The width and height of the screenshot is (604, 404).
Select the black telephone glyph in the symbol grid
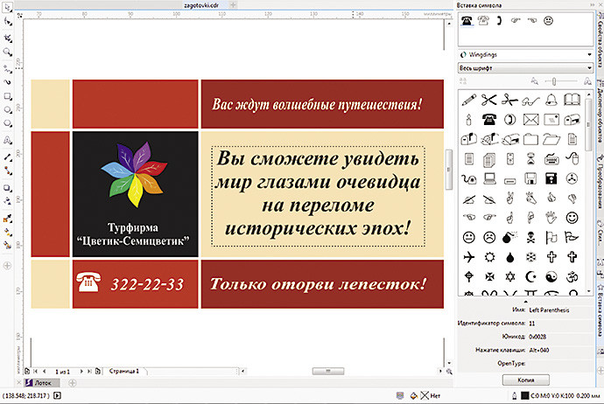coord(489,120)
